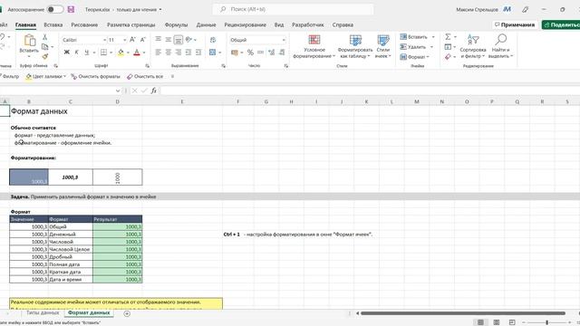Click Цвет заливки in quick toolbar
580x326 pixels.
(x=45, y=76)
